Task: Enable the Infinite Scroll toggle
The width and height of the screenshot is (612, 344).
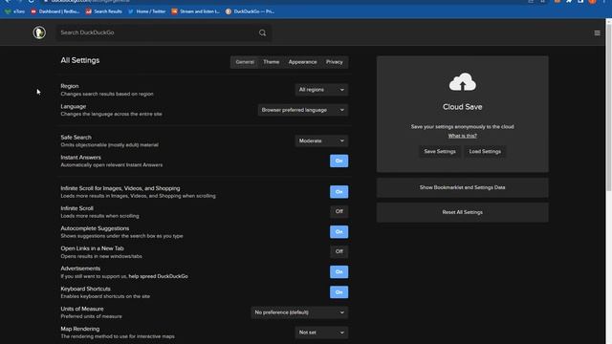Action: 339,211
